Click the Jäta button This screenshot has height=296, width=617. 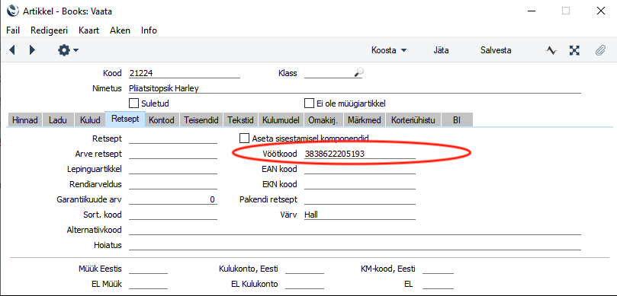click(x=441, y=50)
